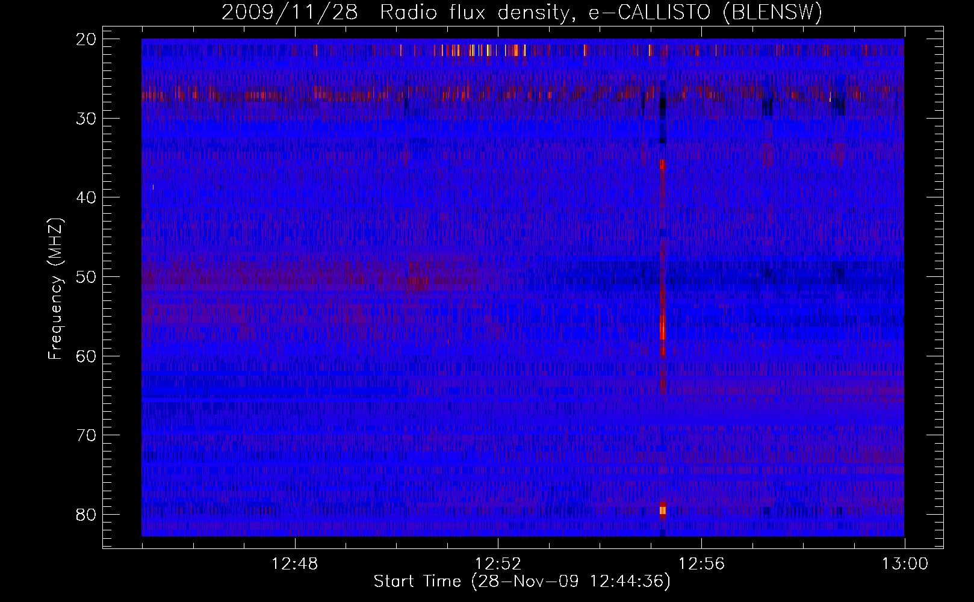Click the 30 frequency tick label
This screenshot has width=974, height=602.
[87, 119]
